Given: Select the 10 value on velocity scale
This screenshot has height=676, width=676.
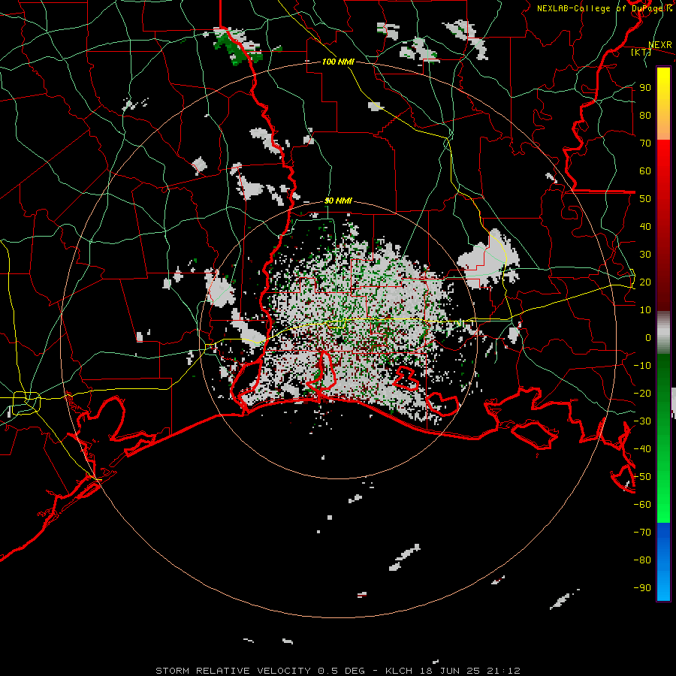Looking at the screenshot, I should (645, 310).
